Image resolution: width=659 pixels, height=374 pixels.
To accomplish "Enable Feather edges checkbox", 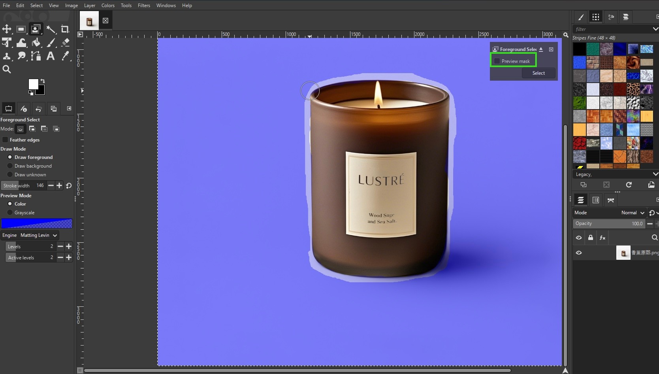I will click(5, 140).
